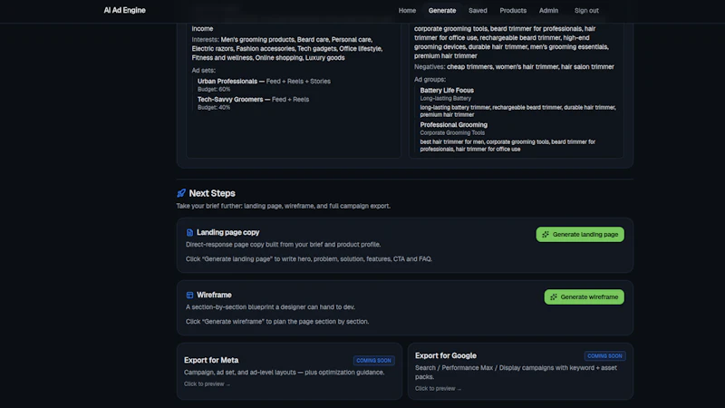
Task: Open the Export for Google card
Action: point(520,371)
